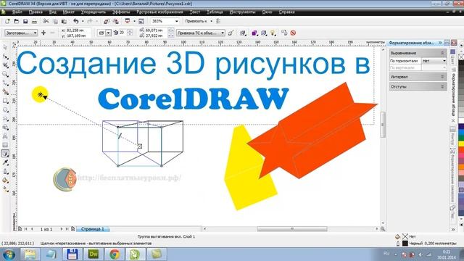Viewport: 464px width, 261px height.
Task: Open File Explorer from the taskbar
Action: click(30, 254)
